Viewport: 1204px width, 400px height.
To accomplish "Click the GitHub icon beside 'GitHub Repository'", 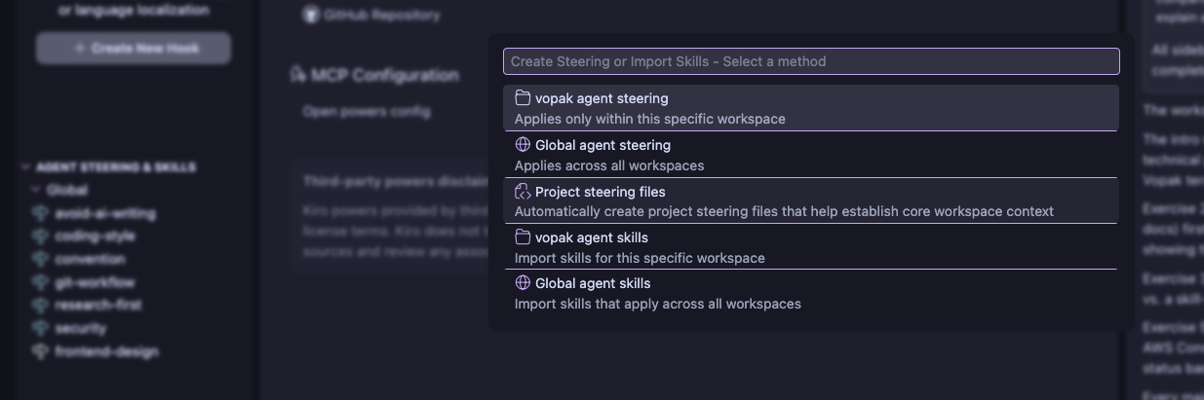I will pos(310,16).
